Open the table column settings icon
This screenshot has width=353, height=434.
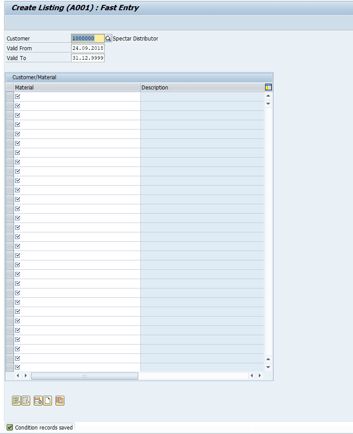[x=268, y=87]
